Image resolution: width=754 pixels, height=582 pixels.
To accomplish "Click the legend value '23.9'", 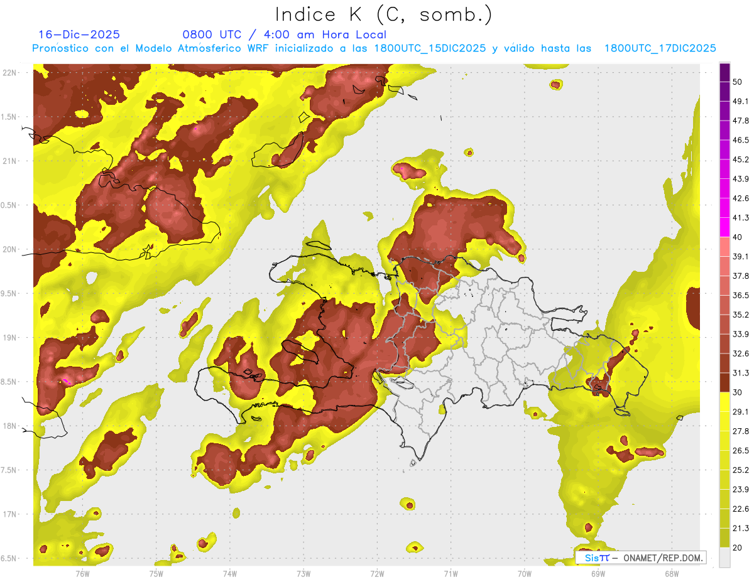I will pos(741,489).
